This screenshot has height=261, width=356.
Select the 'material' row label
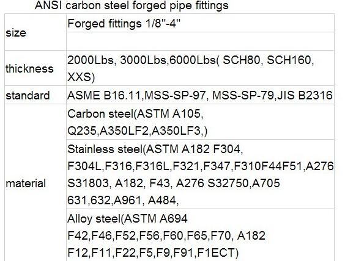[x=26, y=184]
